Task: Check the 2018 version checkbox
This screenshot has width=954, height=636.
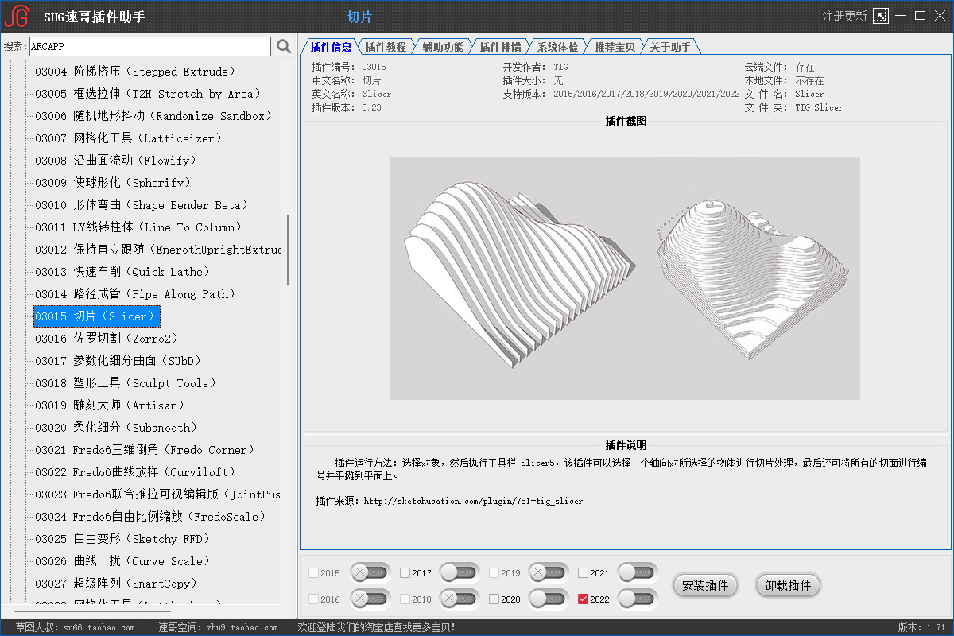Action: coord(405,599)
